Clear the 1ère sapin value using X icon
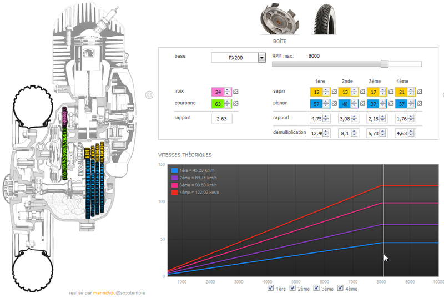 pos(334,92)
